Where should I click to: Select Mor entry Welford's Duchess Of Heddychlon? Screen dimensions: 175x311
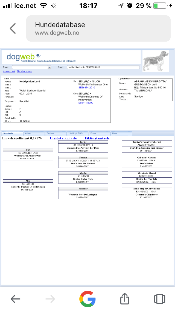click(x=28, y=185)
